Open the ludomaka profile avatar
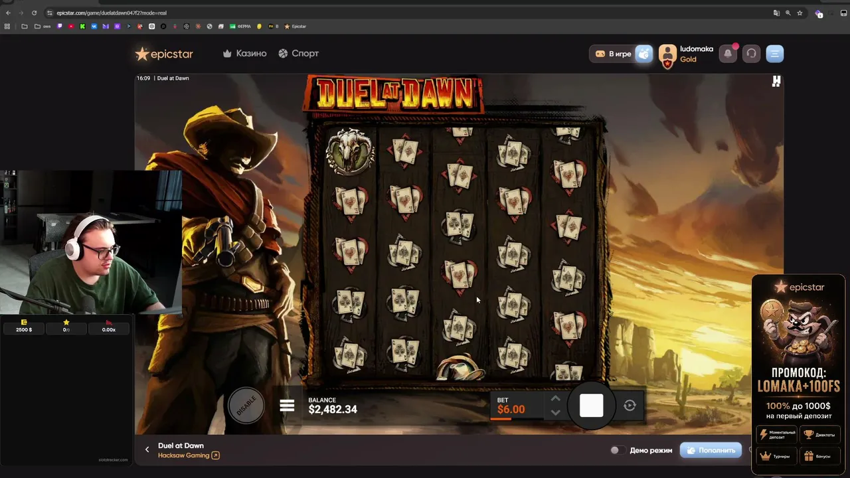 [667, 54]
